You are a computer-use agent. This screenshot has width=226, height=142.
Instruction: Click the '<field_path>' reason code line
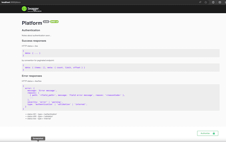point(77,95)
